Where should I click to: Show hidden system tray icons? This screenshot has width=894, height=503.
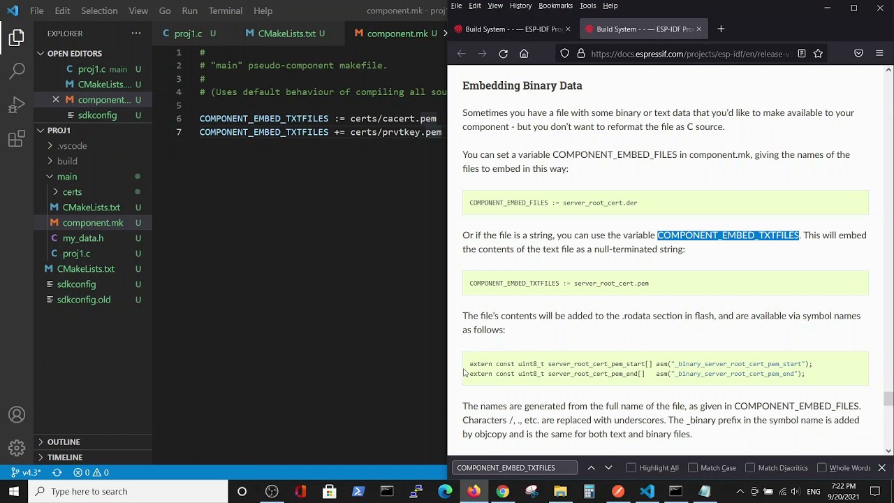point(740,492)
